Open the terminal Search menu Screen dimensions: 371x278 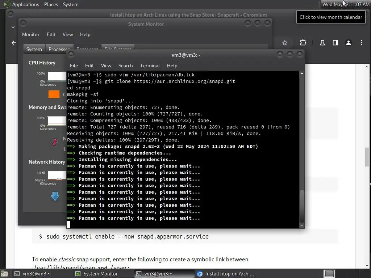pyautogui.click(x=125, y=66)
